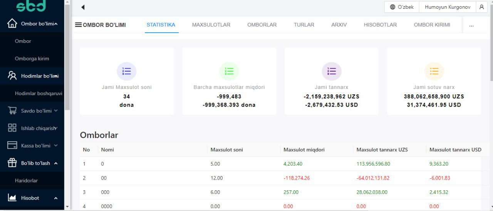The image size is (493, 211).
Task: Click the sbd logo
Action: coord(31,5)
